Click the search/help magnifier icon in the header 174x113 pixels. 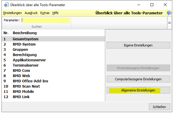coord(169,13)
